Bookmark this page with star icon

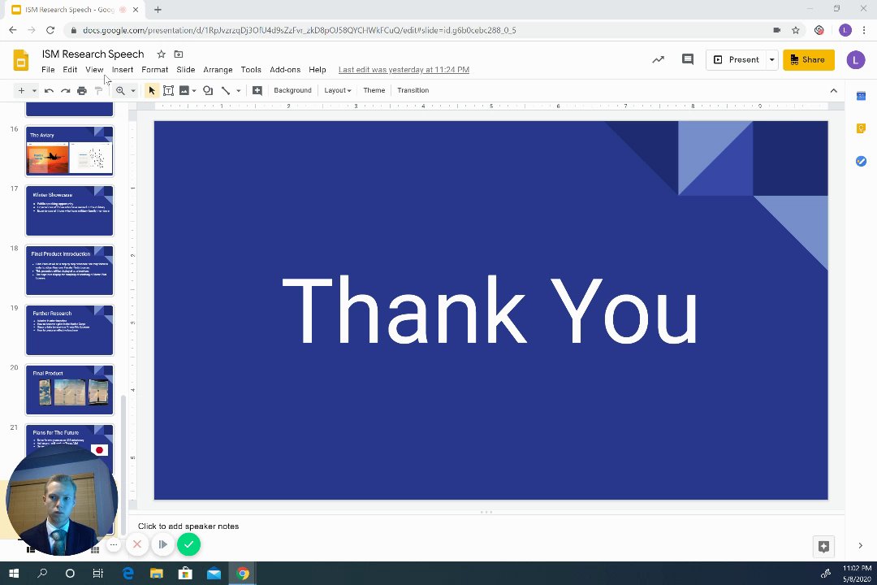(795, 30)
